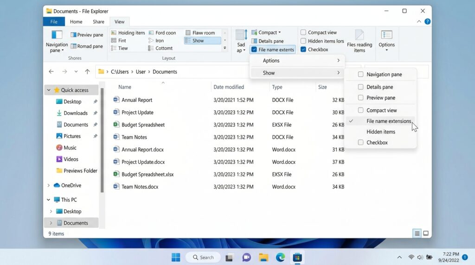475x265 pixels.
Task: Select the Flaw room layout option
Action: [x=200, y=33]
